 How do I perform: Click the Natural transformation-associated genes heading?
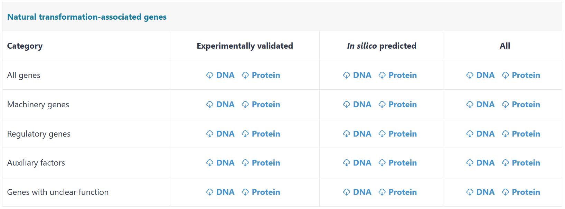pos(87,17)
